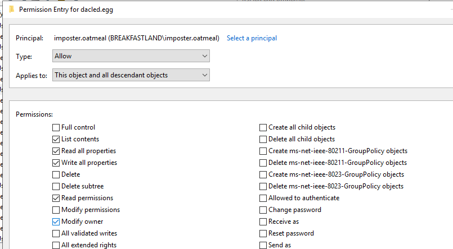Enable the Reset password checkbox

tap(263, 233)
